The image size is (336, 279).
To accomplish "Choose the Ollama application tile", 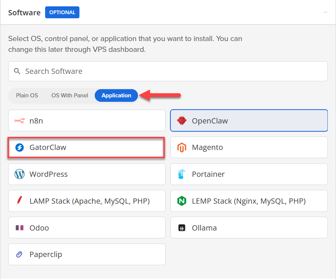I will point(249,228).
